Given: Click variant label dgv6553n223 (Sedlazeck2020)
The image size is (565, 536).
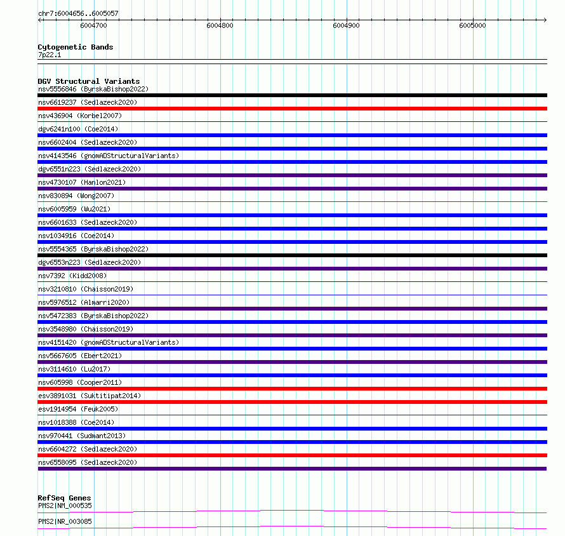Looking at the screenshot, I should pyautogui.click(x=90, y=262).
